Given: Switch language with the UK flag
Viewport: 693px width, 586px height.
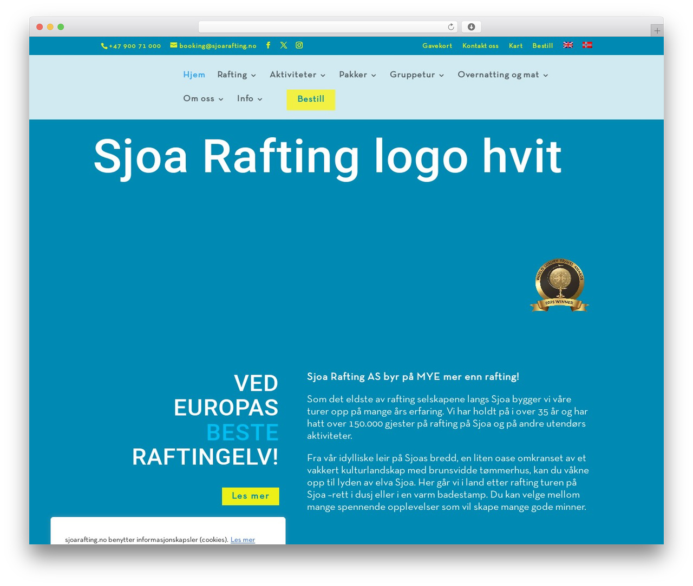Looking at the screenshot, I should coord(568,45).
